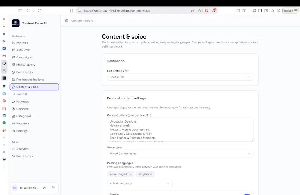Remove Indian English language tag
This screenshot has height=195, width=300.
pyautogui.click(x=130, y=174)
